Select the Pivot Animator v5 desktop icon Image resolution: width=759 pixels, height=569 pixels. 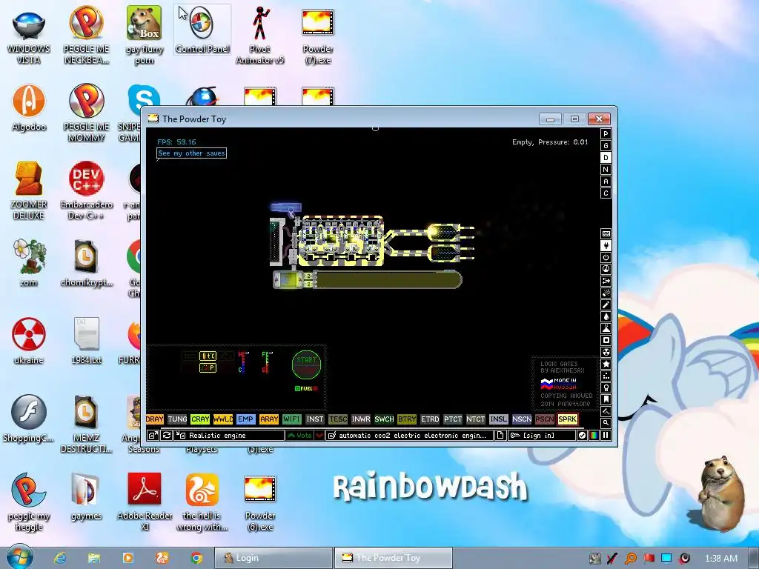click(260, 35)
